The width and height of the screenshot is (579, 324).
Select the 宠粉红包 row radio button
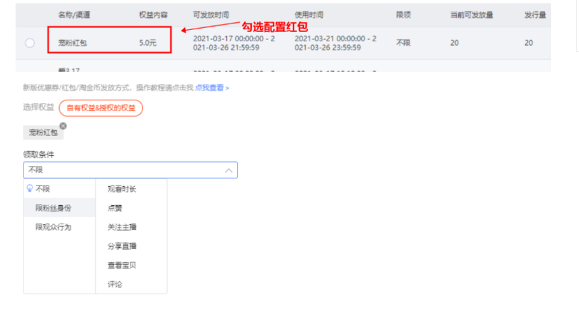point(30,43)
